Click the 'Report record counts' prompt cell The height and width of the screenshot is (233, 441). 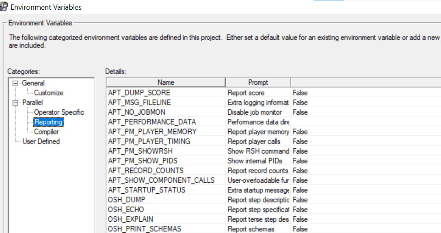pos(258,171)
